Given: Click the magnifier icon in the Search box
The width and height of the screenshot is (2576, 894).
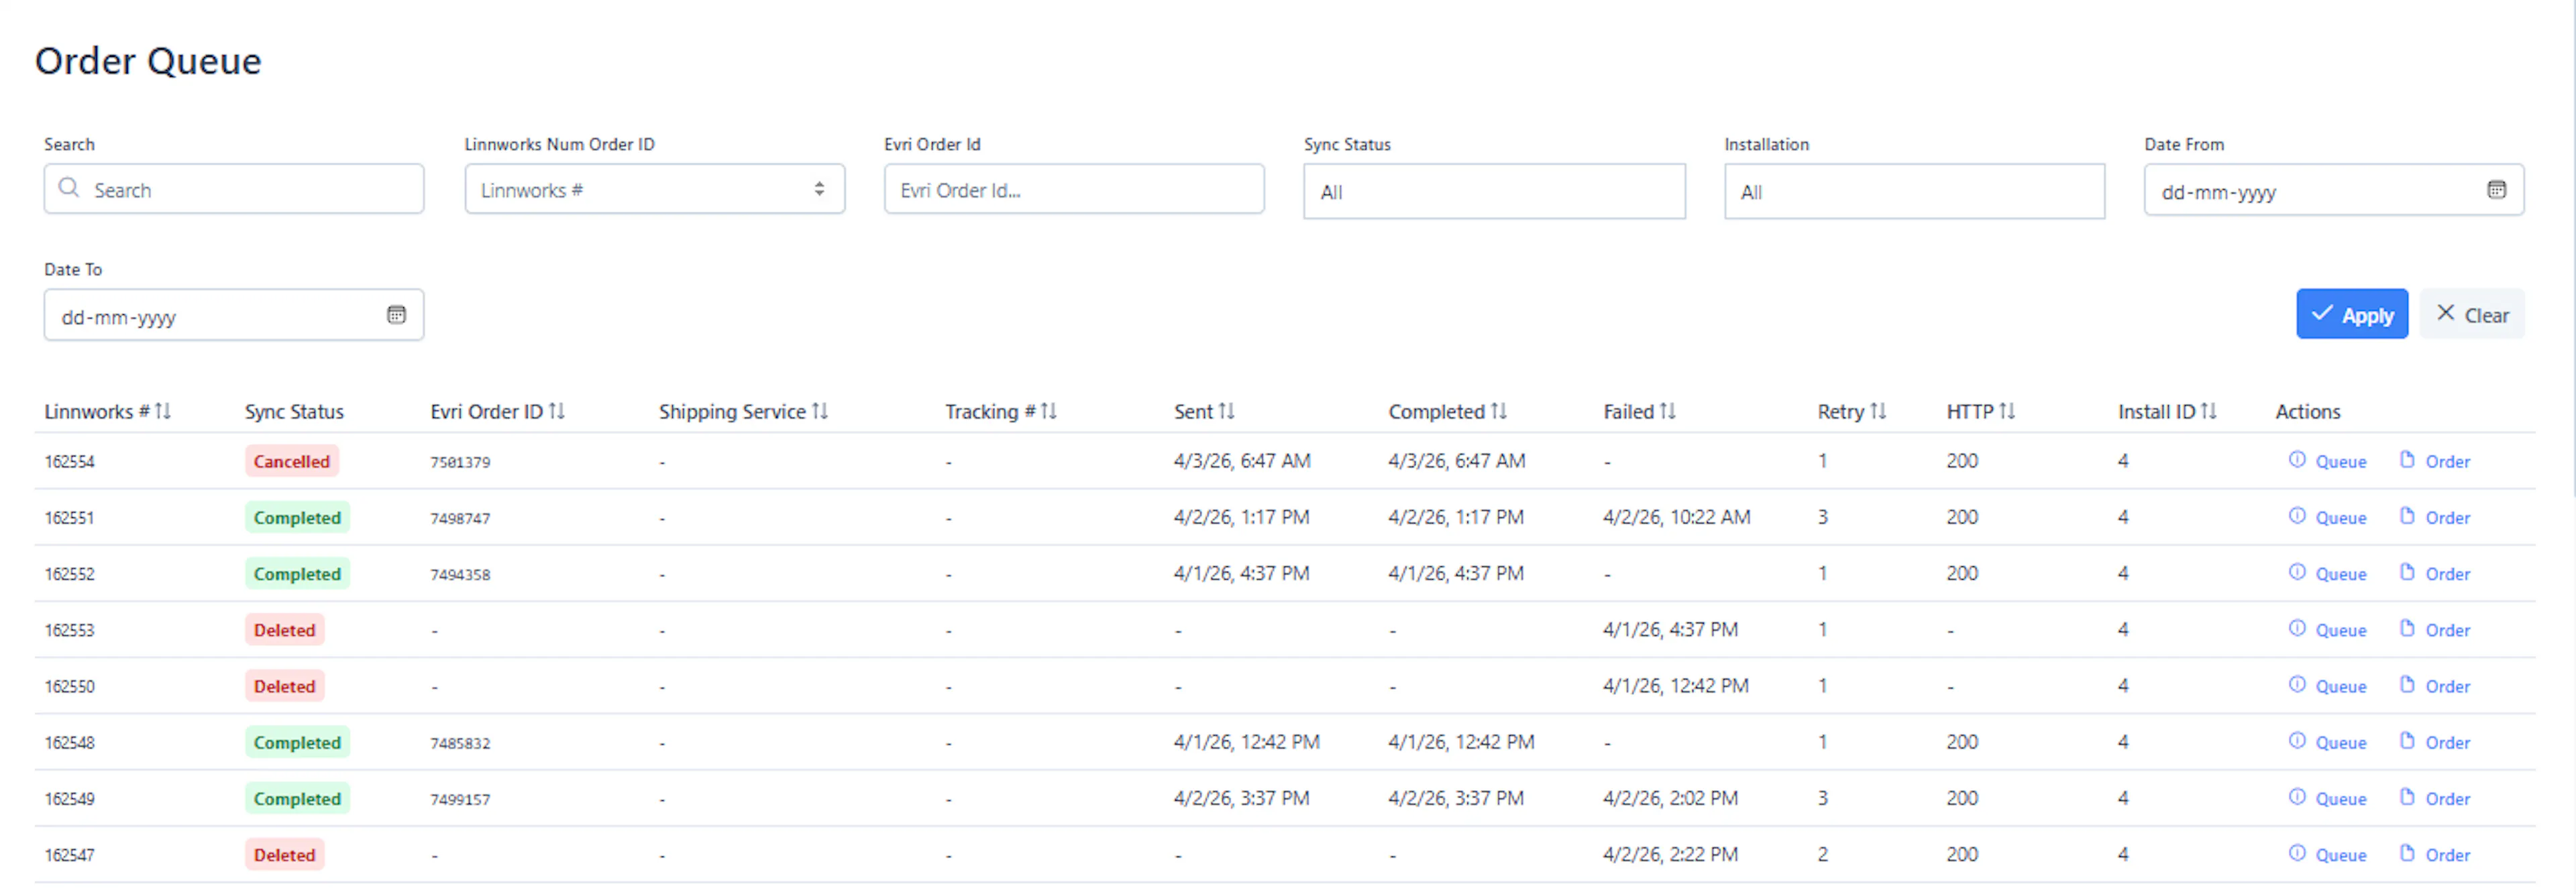Looking at the screenshot, I should pyautogui.click(x=68, y=188).
